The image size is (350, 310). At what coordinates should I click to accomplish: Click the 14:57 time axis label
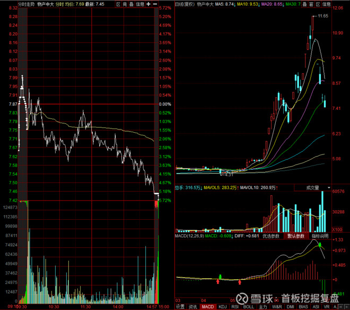coord(152,307)
